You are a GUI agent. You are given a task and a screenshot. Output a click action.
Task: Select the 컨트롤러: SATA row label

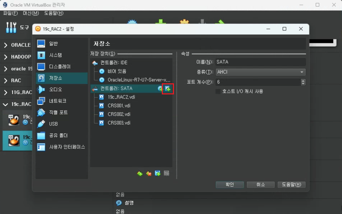(116, 89)
